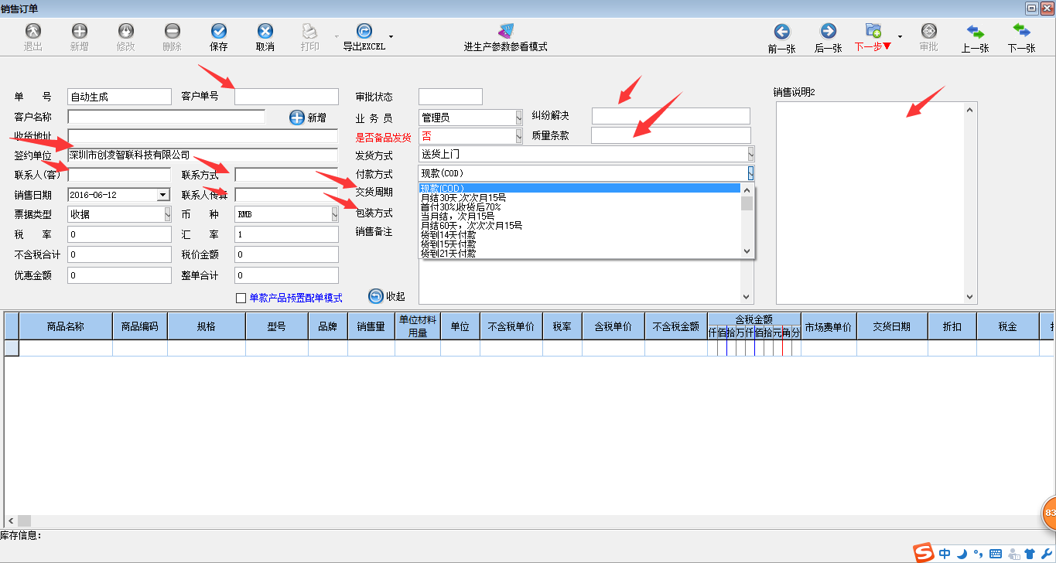The width and height of the screenshot is (1056, 563).
Task: Click the 上一张 blue-green arrows icon
Action: (975, 31)
